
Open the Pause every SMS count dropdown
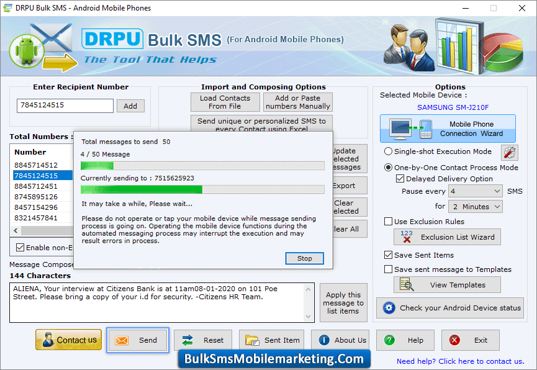[476, 191]
